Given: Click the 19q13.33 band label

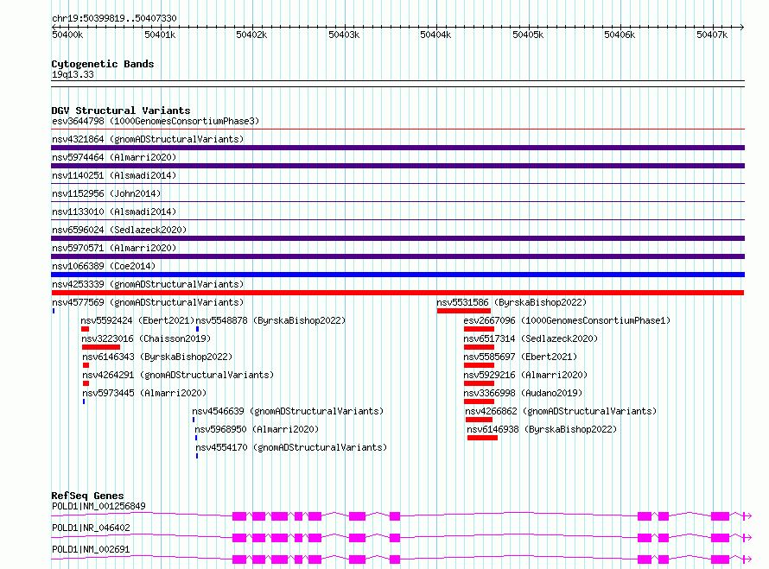Looking at the screenshot, I should 73,74.
